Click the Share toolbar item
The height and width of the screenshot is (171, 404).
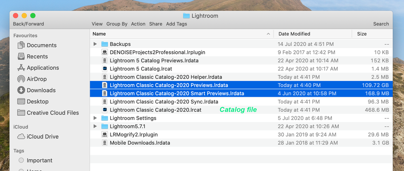155,24
